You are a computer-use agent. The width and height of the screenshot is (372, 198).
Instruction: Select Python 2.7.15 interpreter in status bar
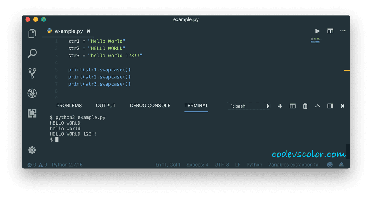[x=67, y=165]
